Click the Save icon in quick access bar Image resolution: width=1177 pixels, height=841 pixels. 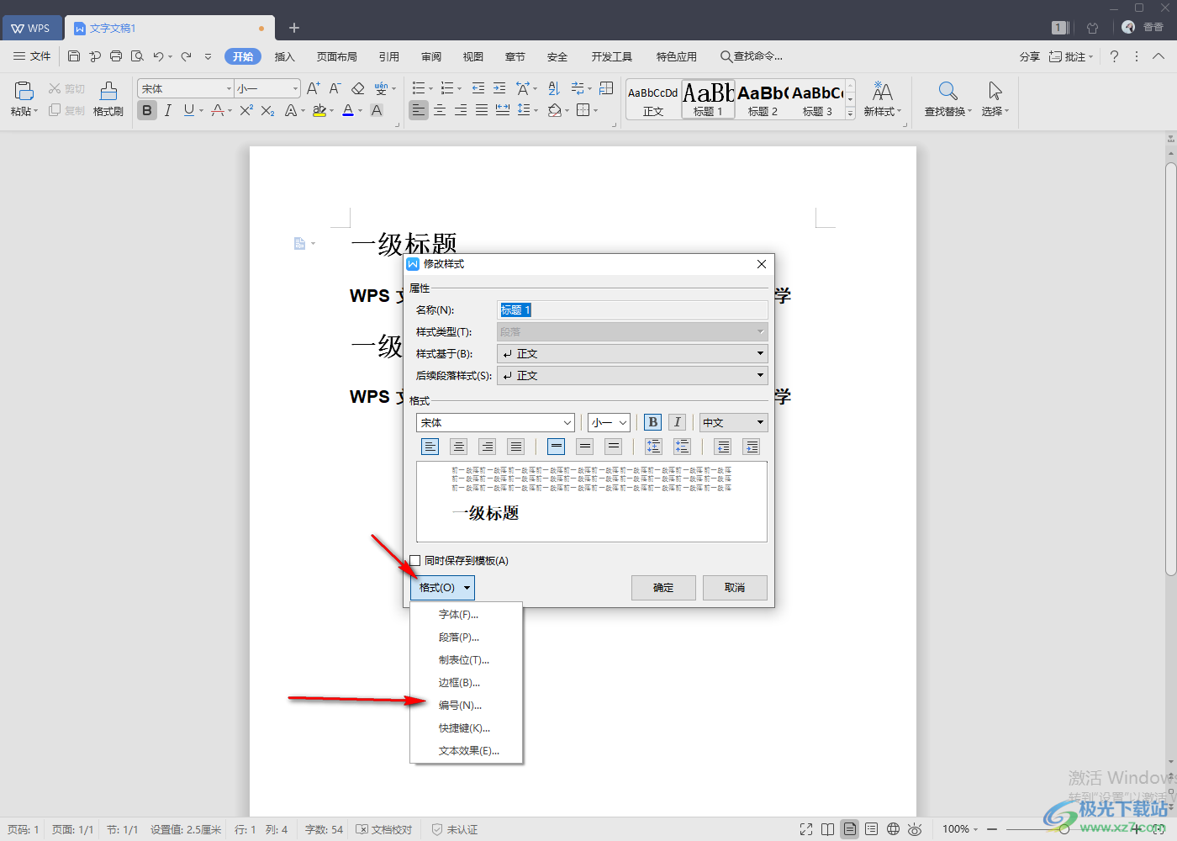(74, 56)
